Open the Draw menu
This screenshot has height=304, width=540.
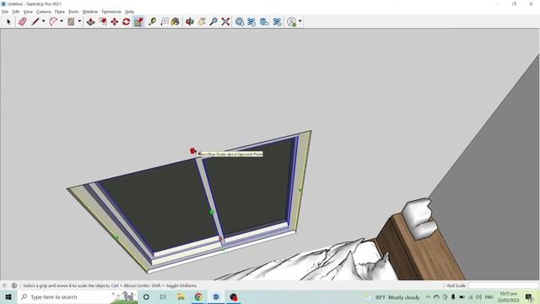click(x=60, y=12)
